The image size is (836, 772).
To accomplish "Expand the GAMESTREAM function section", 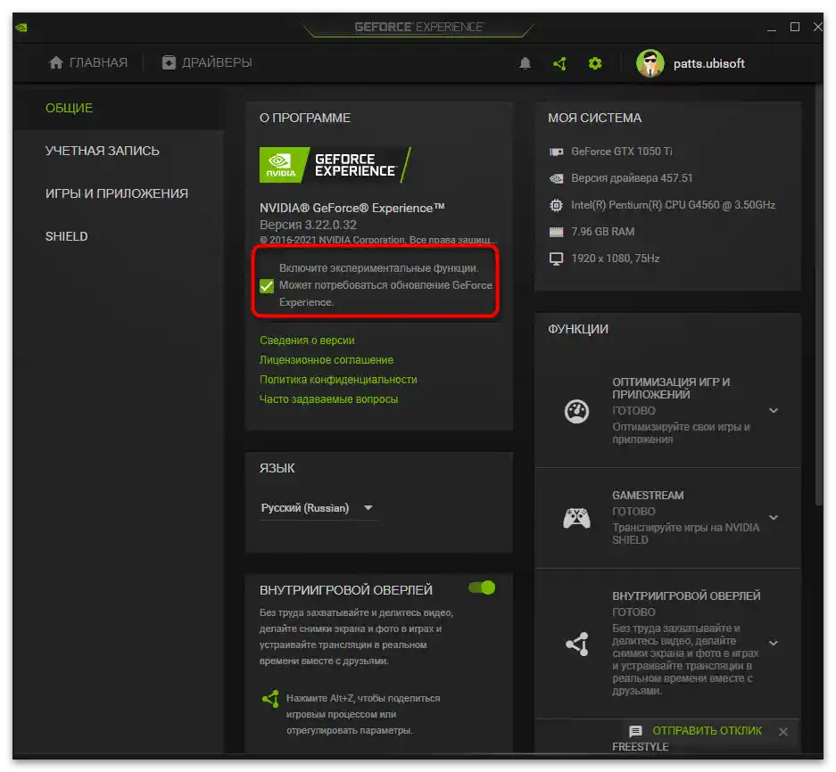I will tap(774, 518).
